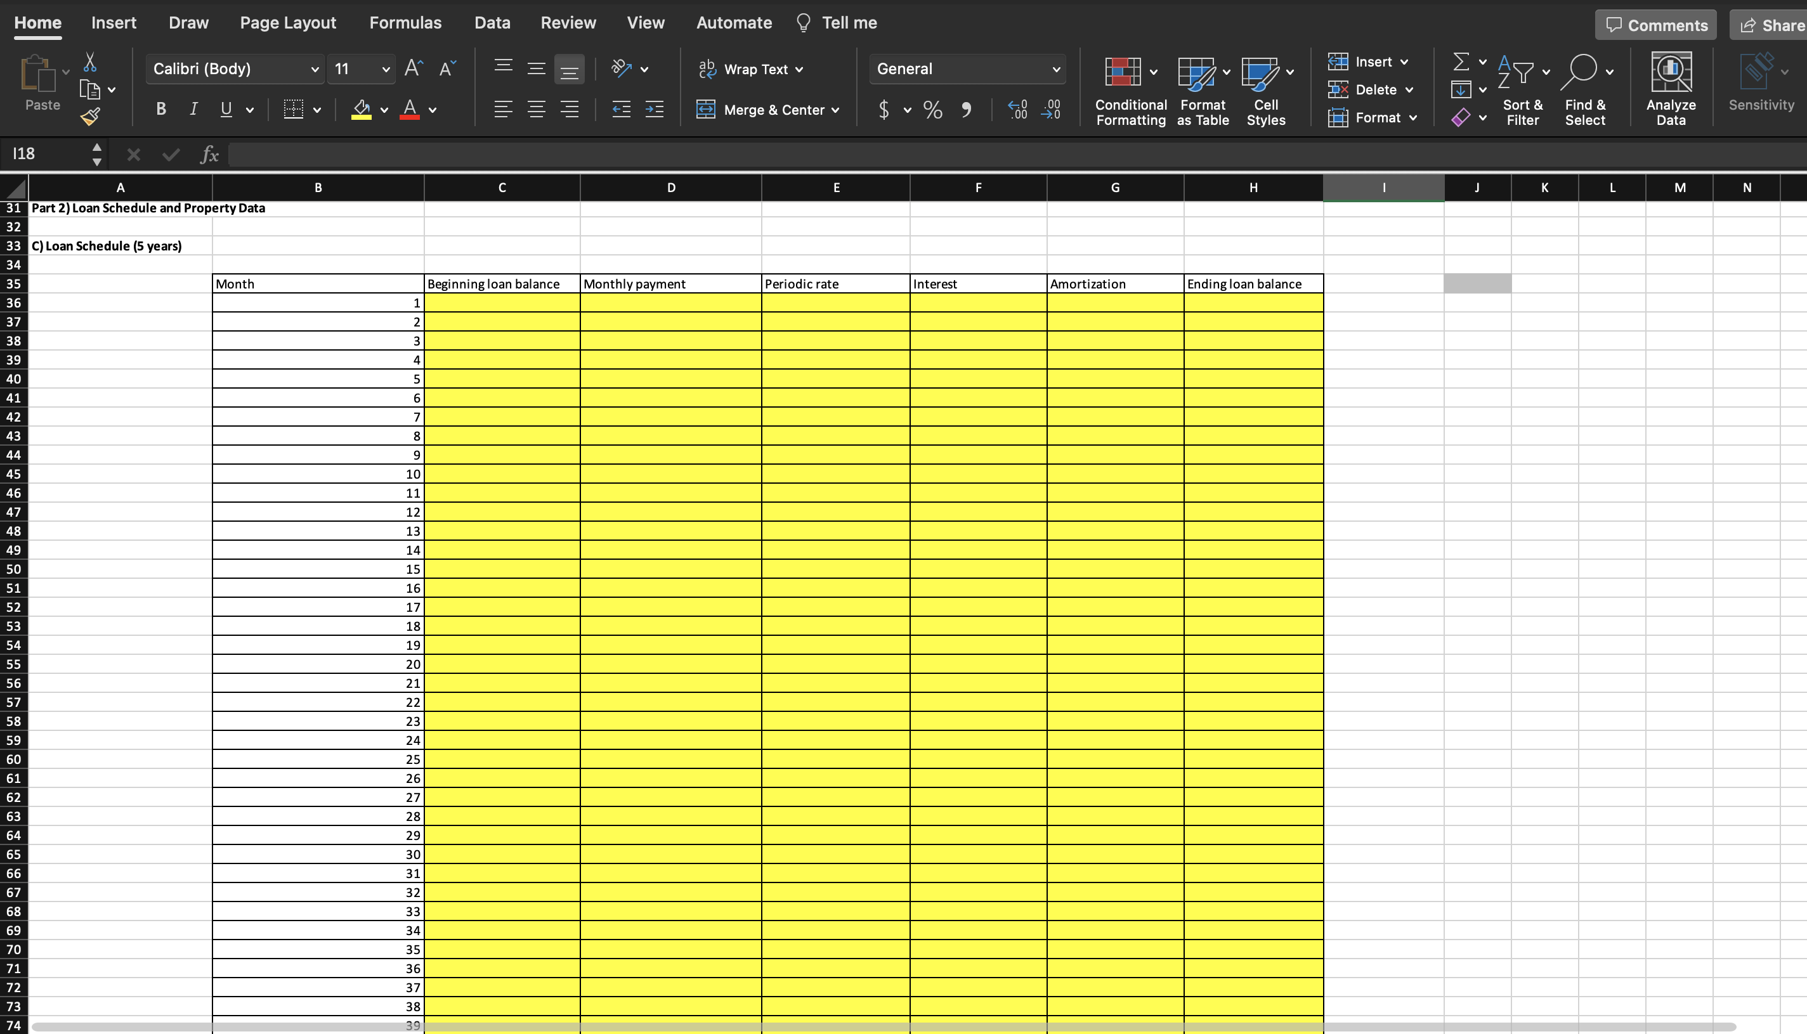Toggle Italic formatting
This screenshot has width=1807, height=1034.
pos(193,108)
